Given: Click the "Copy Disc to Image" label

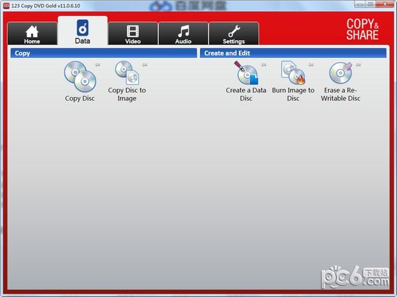Looking at the screenshot, I should tap(127, 94).
